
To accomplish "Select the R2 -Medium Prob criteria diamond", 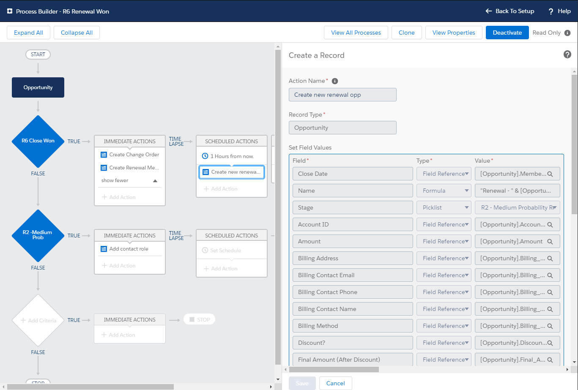I will click(x=38, y=235).
